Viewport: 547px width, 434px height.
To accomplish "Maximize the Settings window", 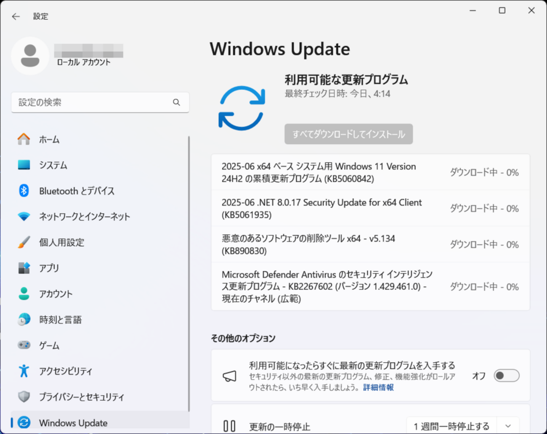I will pos(502,11).
